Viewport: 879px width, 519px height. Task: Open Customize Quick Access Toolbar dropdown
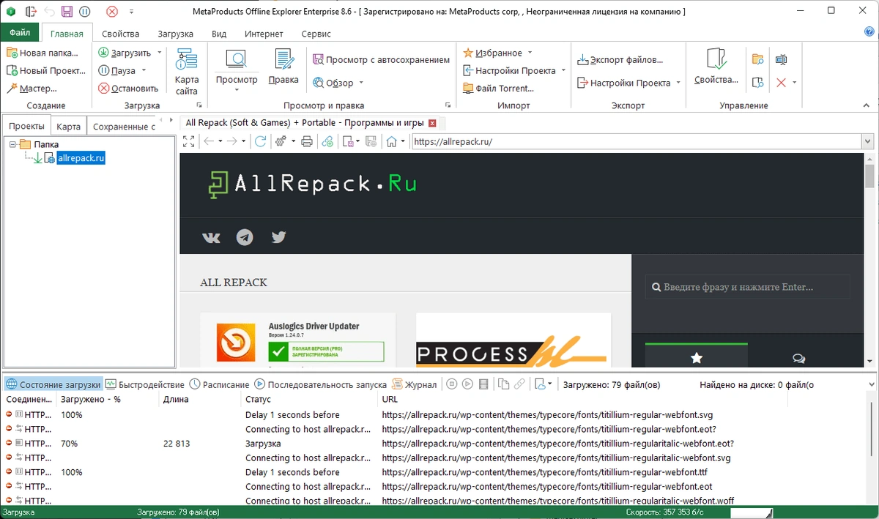pyautogui.click(x=131, y=11)
